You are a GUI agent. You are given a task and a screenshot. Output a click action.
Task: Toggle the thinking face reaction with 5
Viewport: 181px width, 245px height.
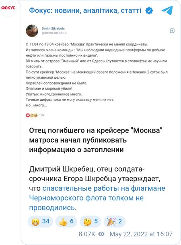pyautogui.click(x=90, y=221)
